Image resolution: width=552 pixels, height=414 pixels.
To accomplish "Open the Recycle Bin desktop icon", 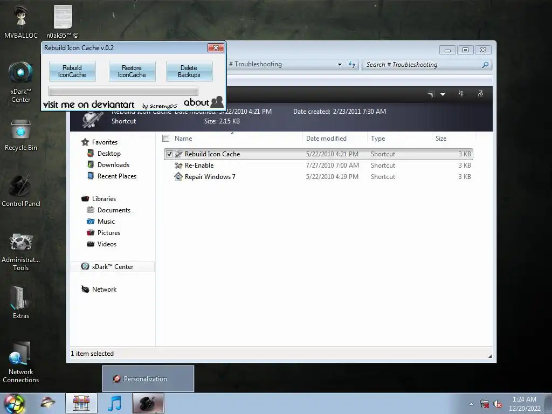I will (x=21, y=135).
